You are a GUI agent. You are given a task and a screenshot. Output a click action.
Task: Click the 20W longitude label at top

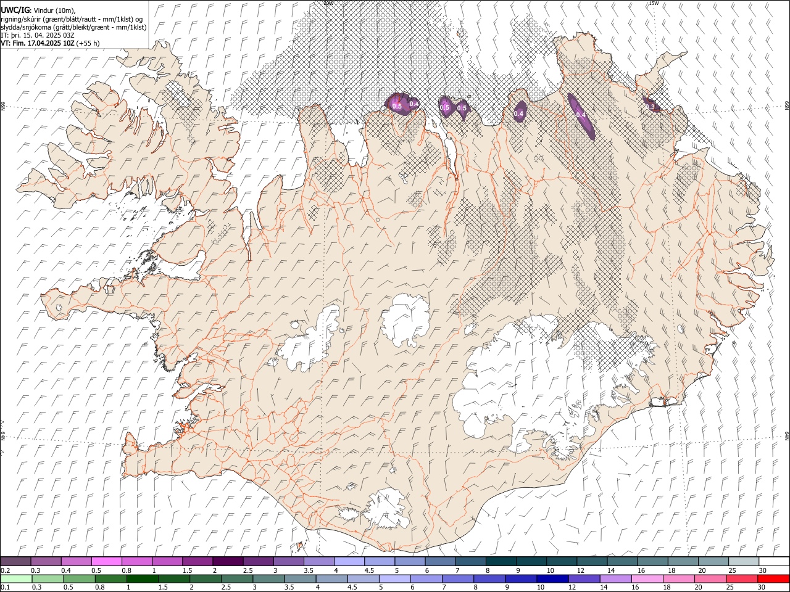point(328,3)
